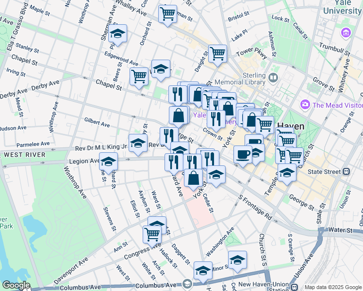The height and width of the screenshot is (291, 363).
Task: Click The Mead Visitor place label
Action: tap(338, 105)
